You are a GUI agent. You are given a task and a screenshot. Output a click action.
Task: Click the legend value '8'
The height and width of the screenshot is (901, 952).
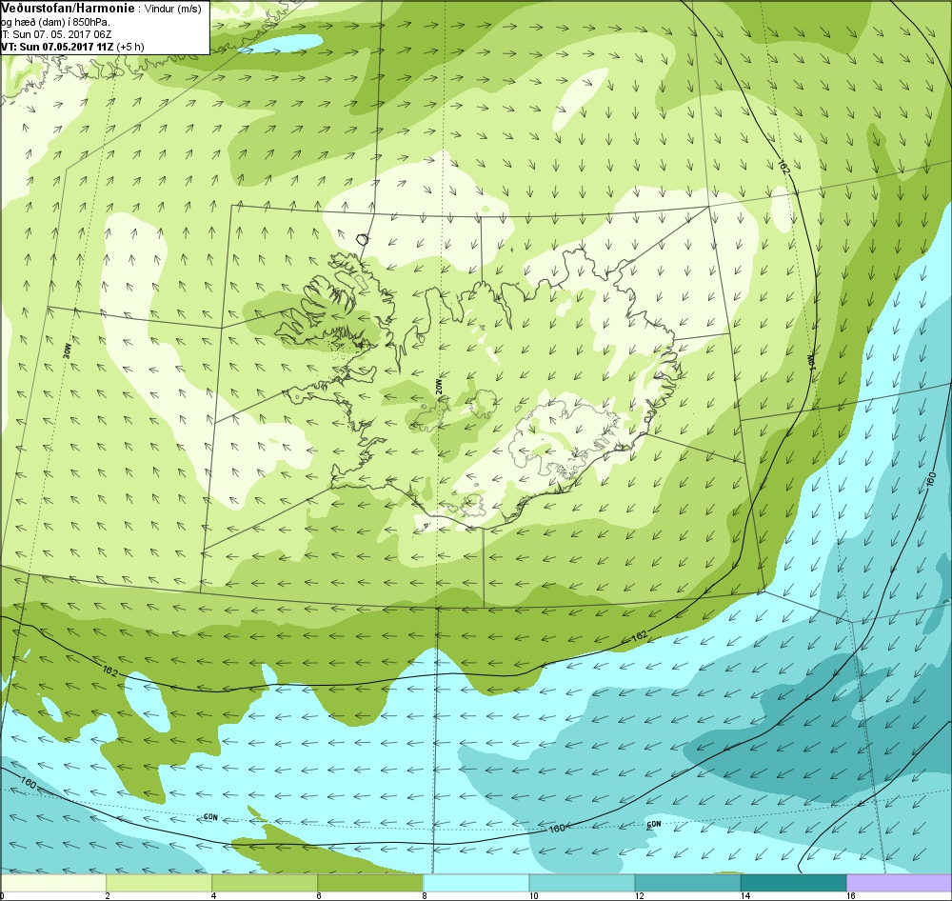coord(425,895)
